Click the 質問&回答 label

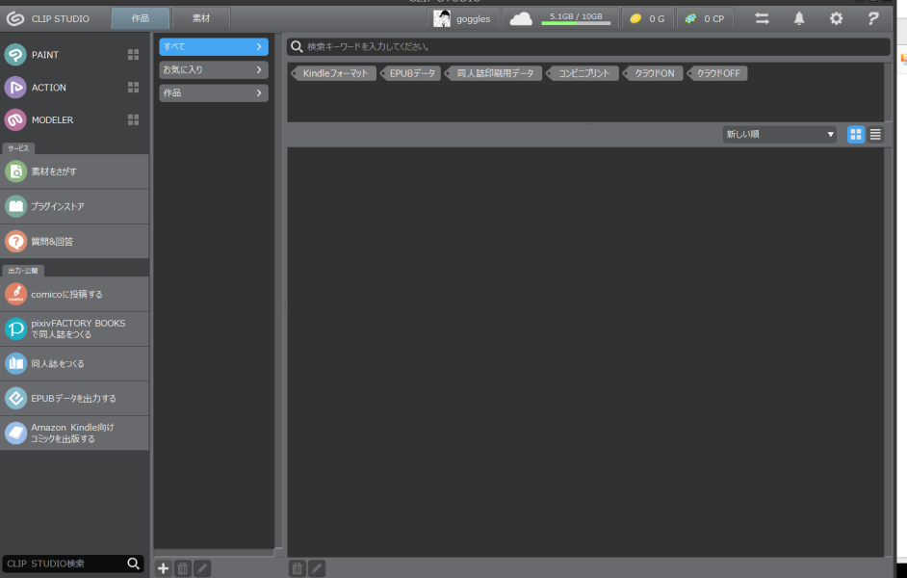click(x=52, y=241)
